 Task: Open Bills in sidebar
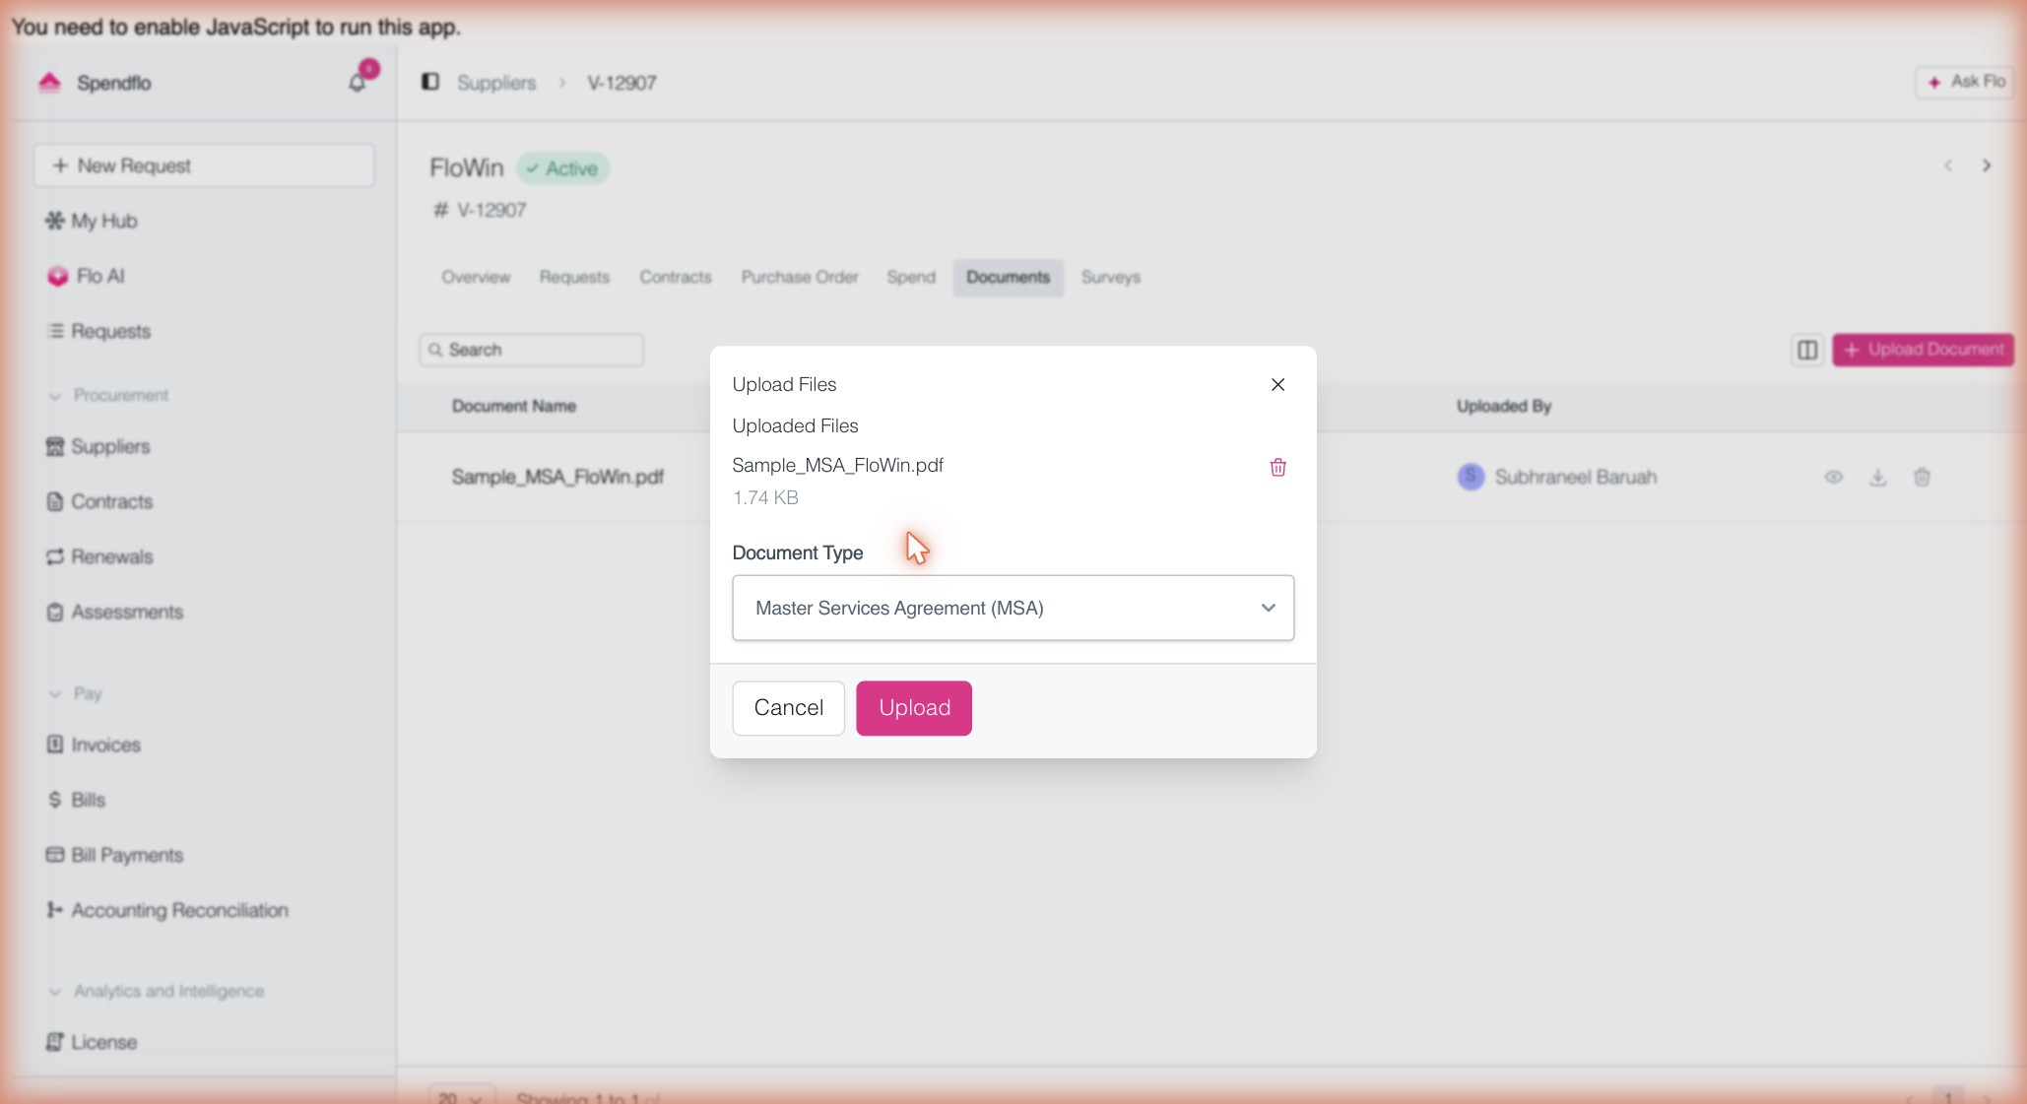coord(76,800)
